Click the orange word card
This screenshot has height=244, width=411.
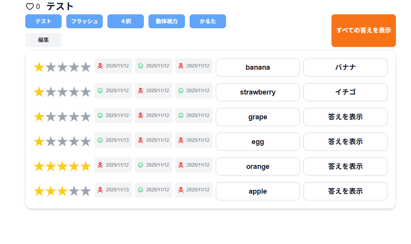click(258, 167)
